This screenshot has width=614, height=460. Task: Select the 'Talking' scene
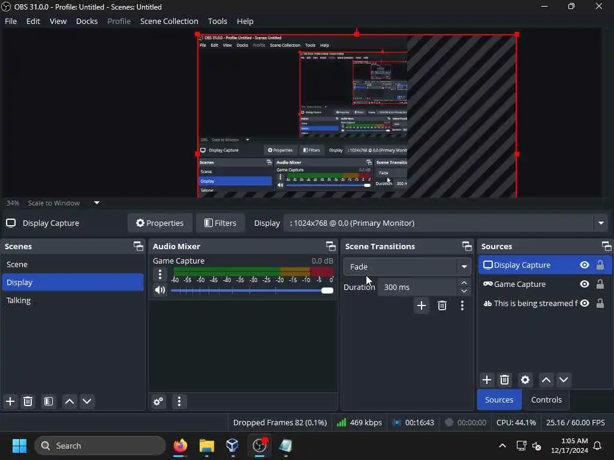(73, 301)
